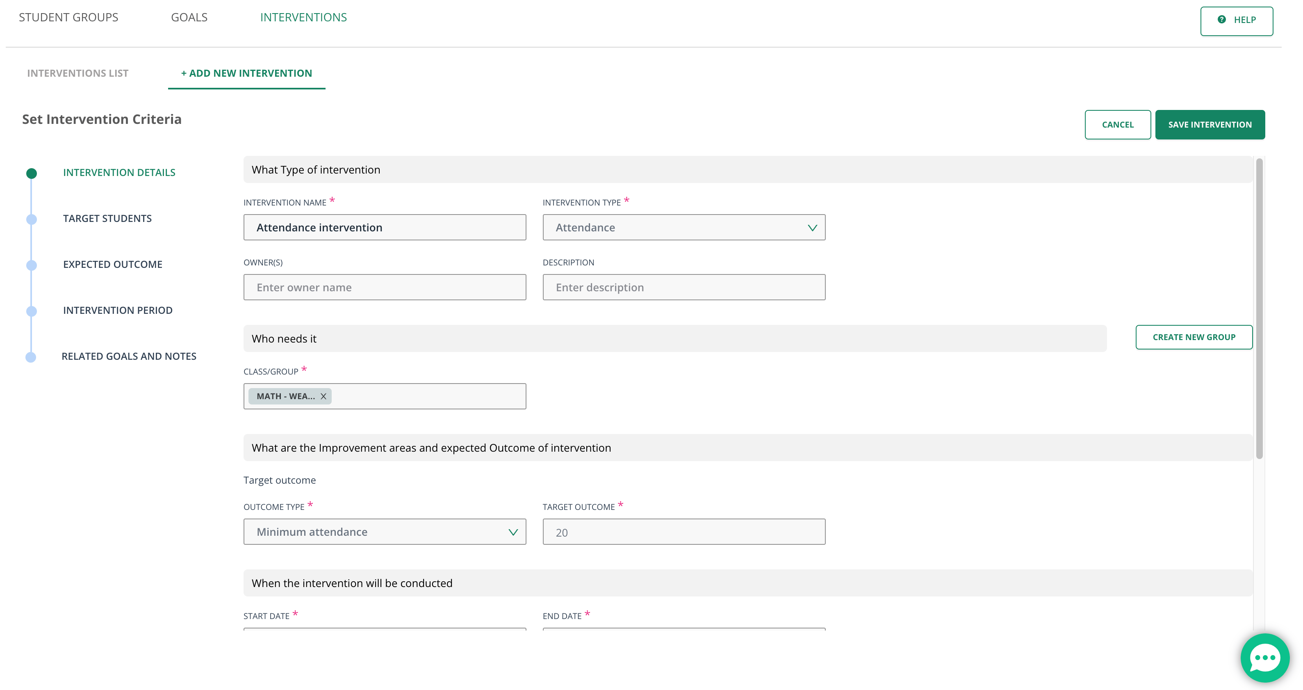Click the END DATE field label
This screenshot has width=1303, height=690.
(x=562, y=616)
